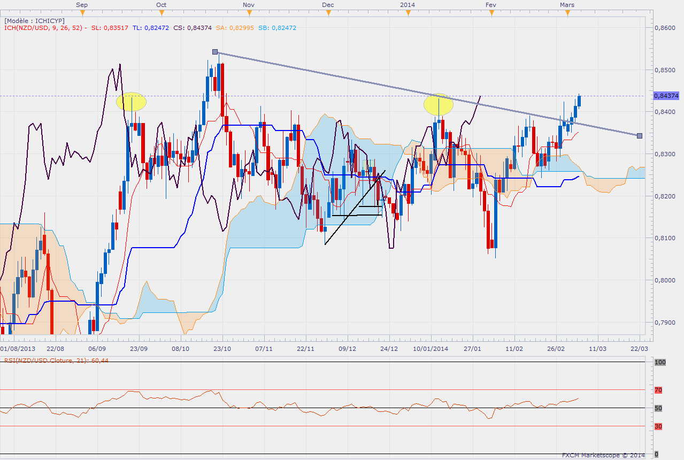This screenshot has height=460, width=684.
Task: Click the 26/02 date label
Action: click(556, 348)
